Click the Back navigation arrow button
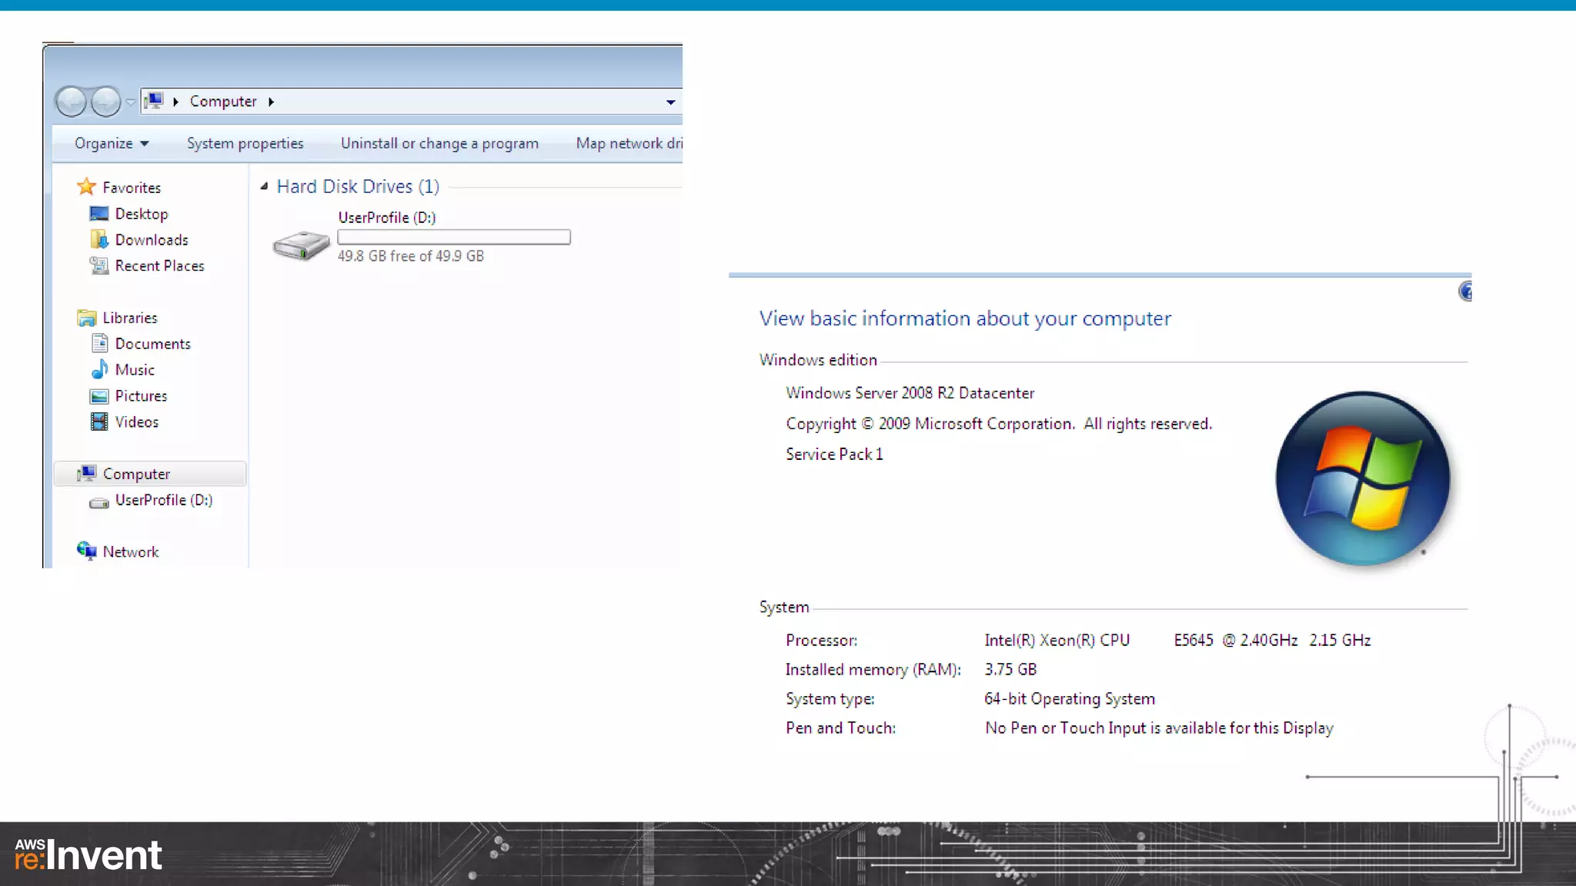The height and width of the screenshot is (886, 1576). 72,102
